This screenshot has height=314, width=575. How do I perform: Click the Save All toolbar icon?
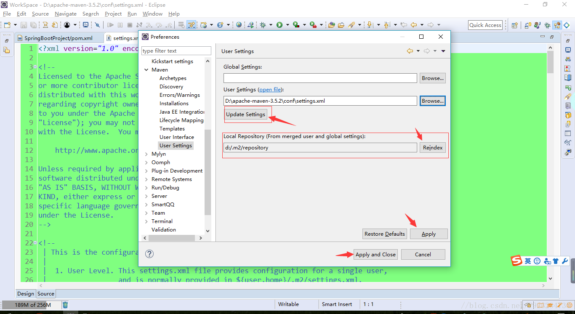(x=33, y=25)
